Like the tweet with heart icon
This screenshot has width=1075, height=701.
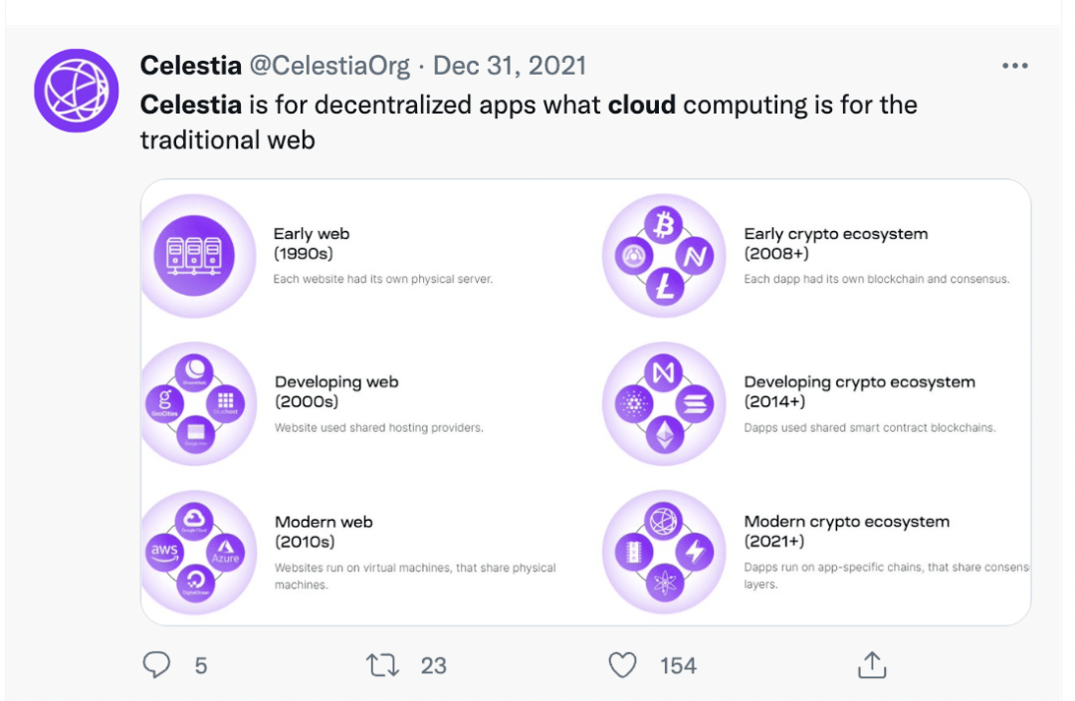pyautogui.click(x=623, y=664)
